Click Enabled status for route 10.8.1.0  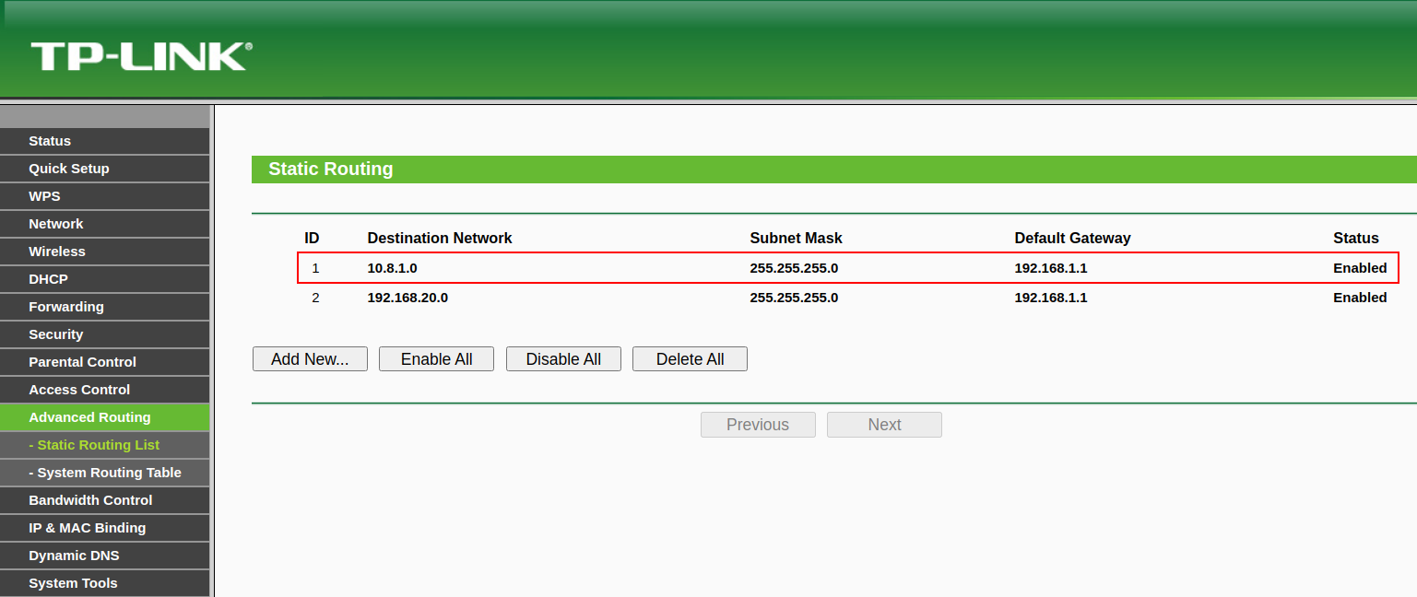[x=1360, y=268]
